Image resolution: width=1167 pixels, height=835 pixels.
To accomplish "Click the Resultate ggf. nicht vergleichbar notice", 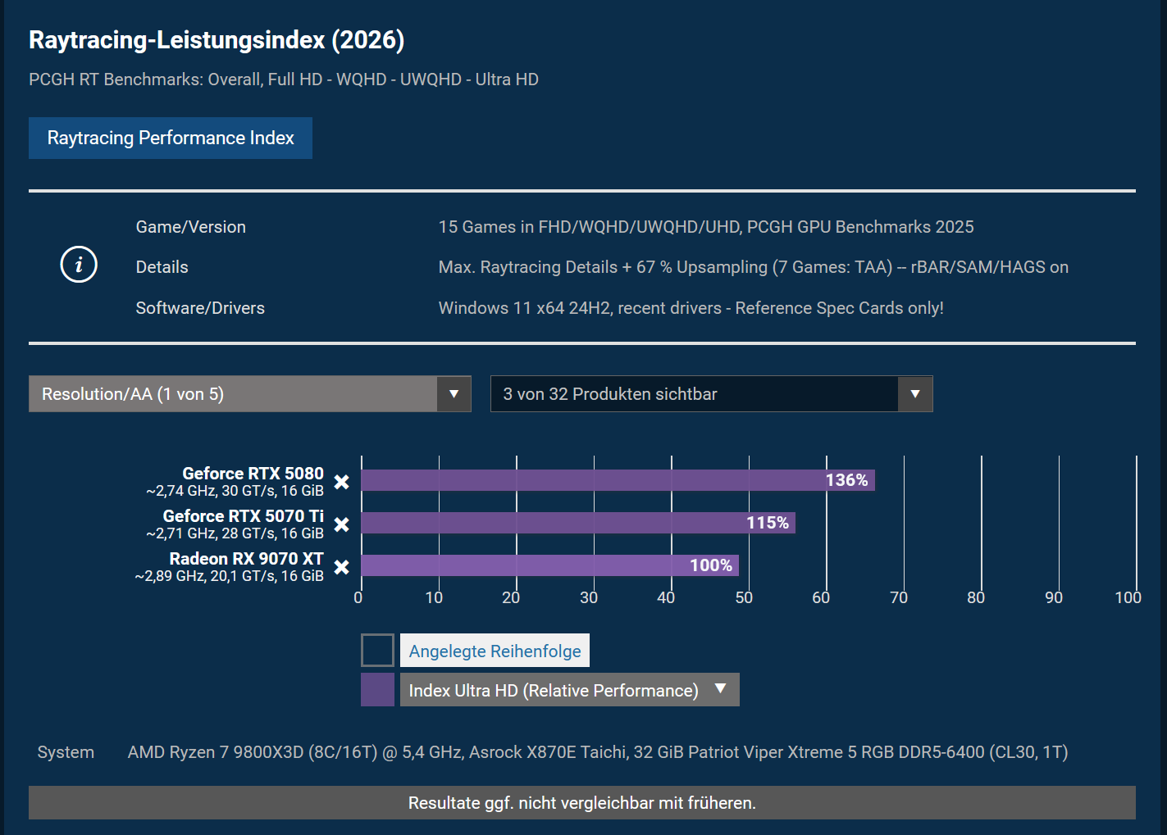I will click(x=582, y=803).
